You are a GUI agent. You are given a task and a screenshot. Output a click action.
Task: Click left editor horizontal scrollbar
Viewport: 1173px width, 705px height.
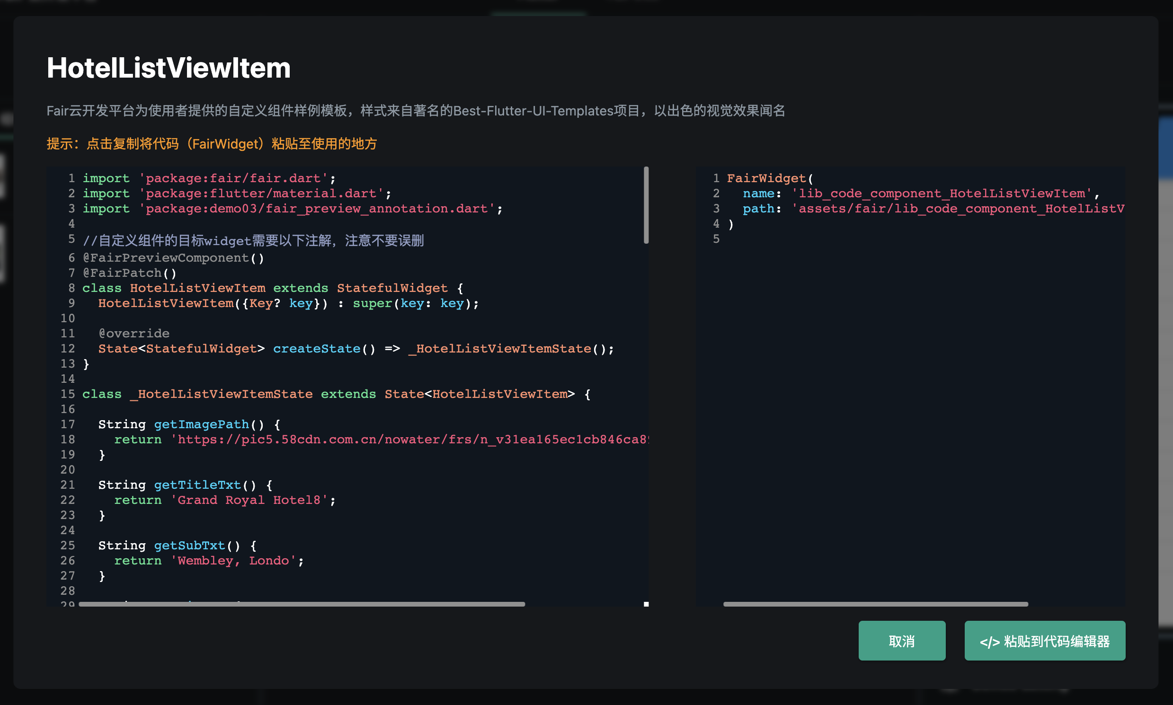(x=302, y=604)
